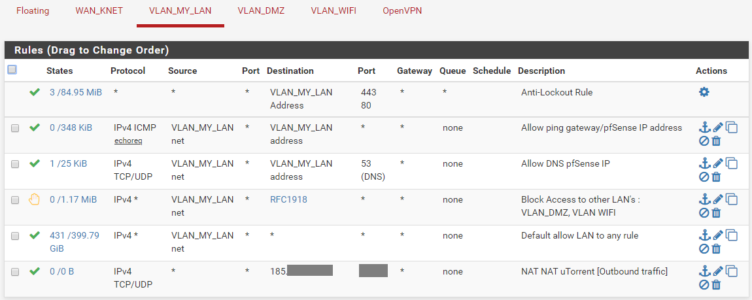Click anchor icon on ping gateway rule
Viewport: 752px width, 300px height.
click(704, 128)
